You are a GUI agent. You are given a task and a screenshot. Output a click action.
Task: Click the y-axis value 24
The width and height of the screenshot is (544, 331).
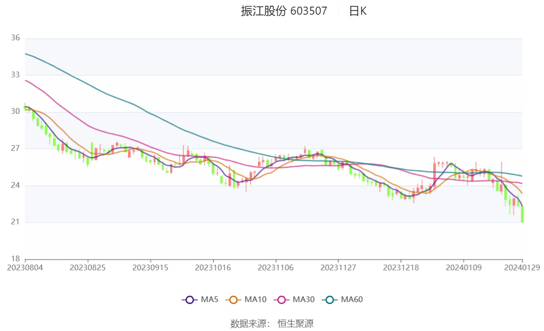pos(15,185)
